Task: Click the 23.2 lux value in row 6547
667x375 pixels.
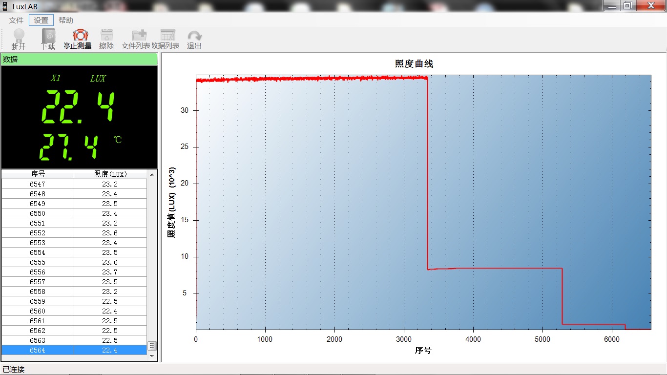Action: (x=110, y=184)
